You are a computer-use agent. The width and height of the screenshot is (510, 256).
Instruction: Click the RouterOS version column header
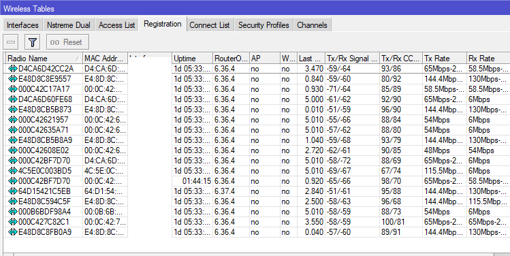click(x=231, y=59)
